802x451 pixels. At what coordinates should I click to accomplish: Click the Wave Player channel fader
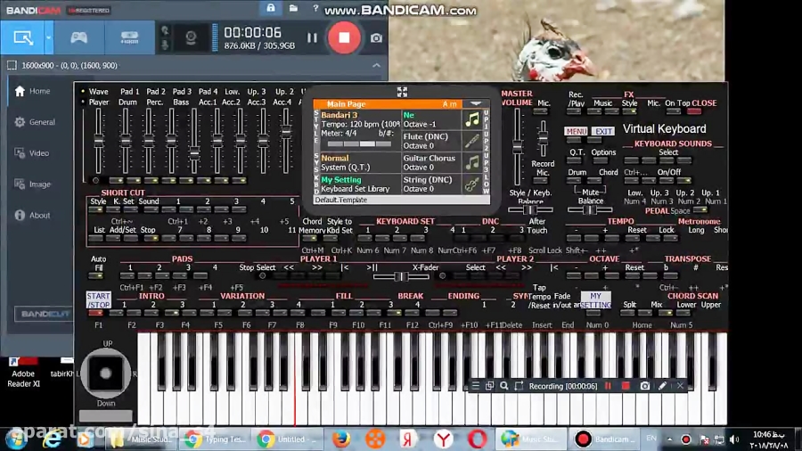click(98, 142)
